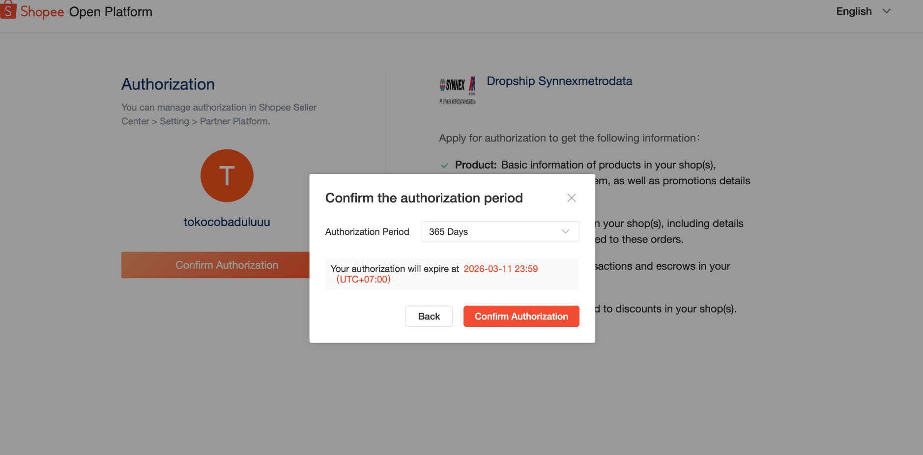This screenshot has width=923, height=455.
Task: Open the Dropship Synnexmetrodata app title
Action: click(559, 81)
